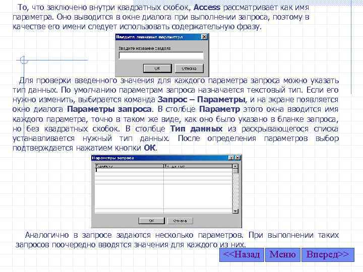Click the scroll-up arrow in the parameter list
The width and height of the screenshot is (363, 272).
pyautogui.click(x=235, y=166)
